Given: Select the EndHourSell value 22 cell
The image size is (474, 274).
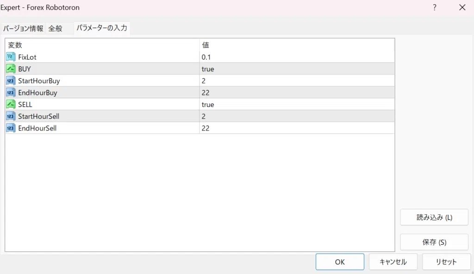Looking at the screenshot, I should (x=297, y=128).
